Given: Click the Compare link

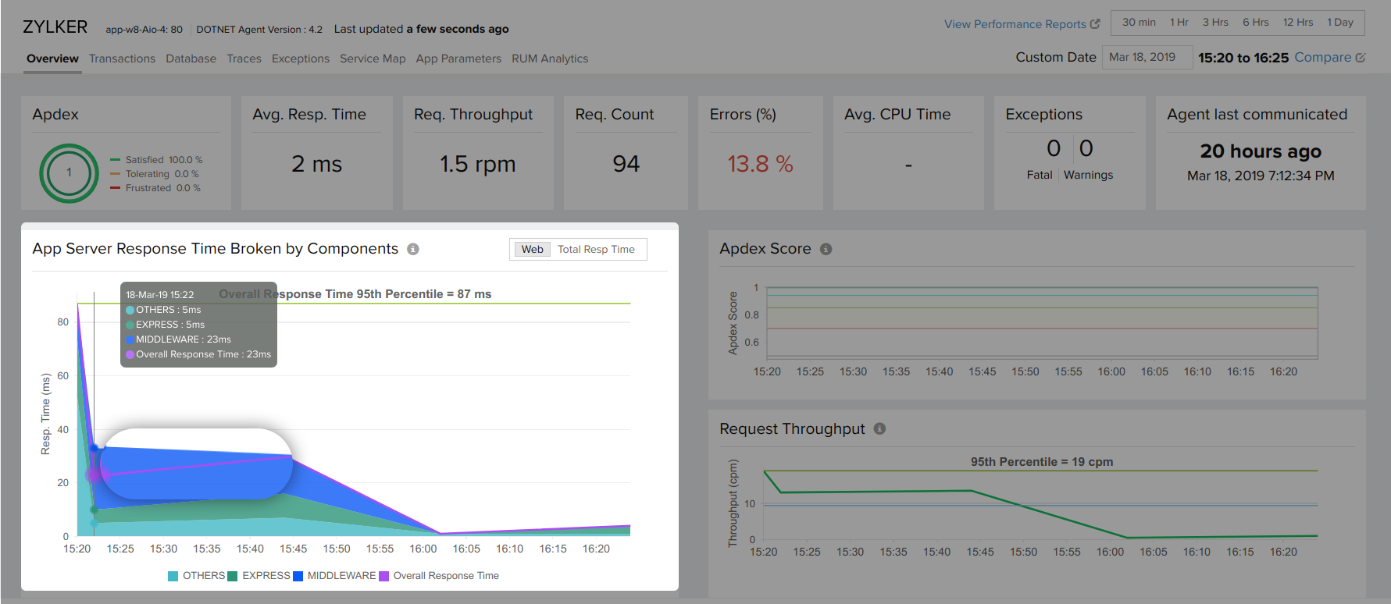Looking at the screenshot, I should (x=1322, y=57).
